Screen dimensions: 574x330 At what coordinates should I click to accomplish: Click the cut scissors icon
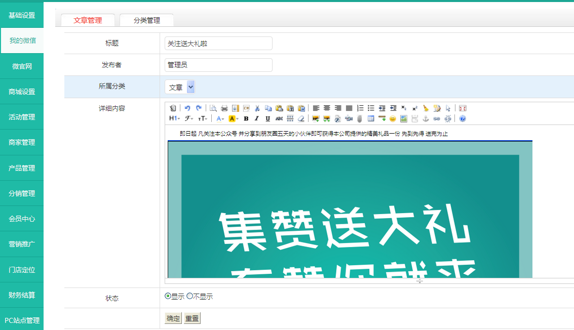click(257, 108)
